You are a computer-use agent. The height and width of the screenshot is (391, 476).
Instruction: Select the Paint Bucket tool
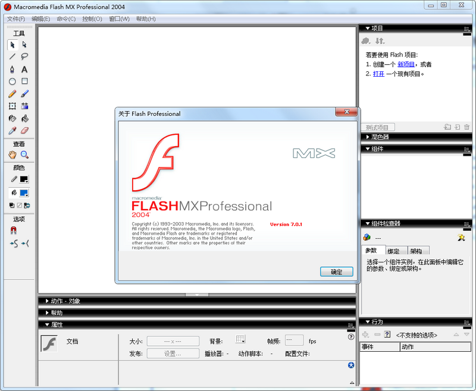coord(24,118)
